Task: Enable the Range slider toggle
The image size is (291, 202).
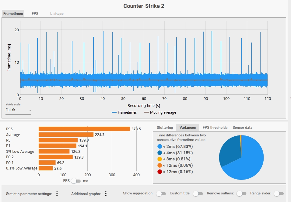Action: click(x=279, y=193)
